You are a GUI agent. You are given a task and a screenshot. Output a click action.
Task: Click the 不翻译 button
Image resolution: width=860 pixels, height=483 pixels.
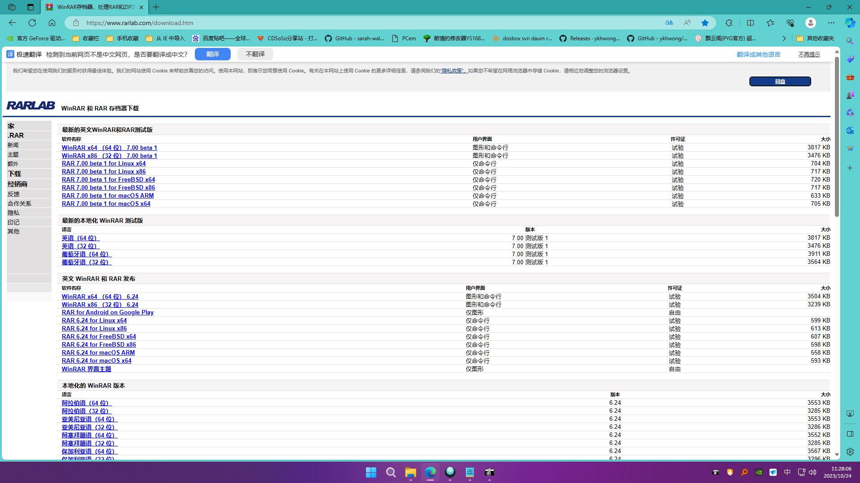(x=255, y=54)
